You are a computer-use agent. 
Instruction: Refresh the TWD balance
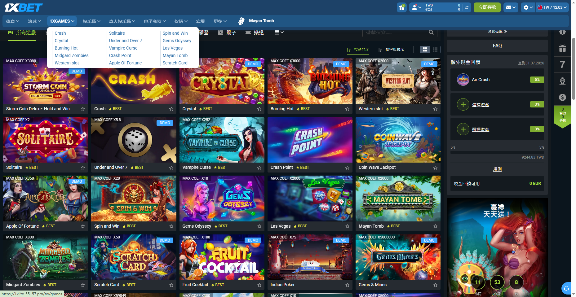[x=467, y=7]
